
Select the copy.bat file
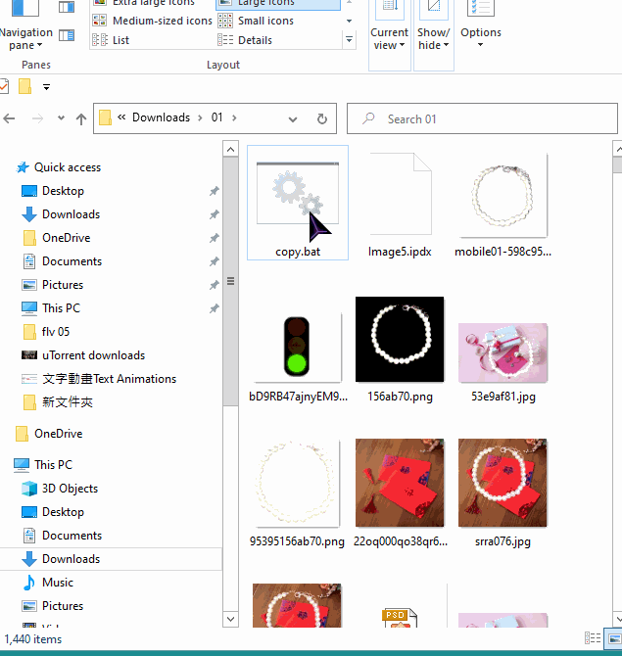pos(298,203)
